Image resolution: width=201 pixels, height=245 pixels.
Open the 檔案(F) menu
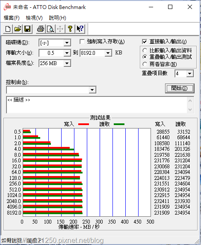pyautogui.click(x=12, y=18)
